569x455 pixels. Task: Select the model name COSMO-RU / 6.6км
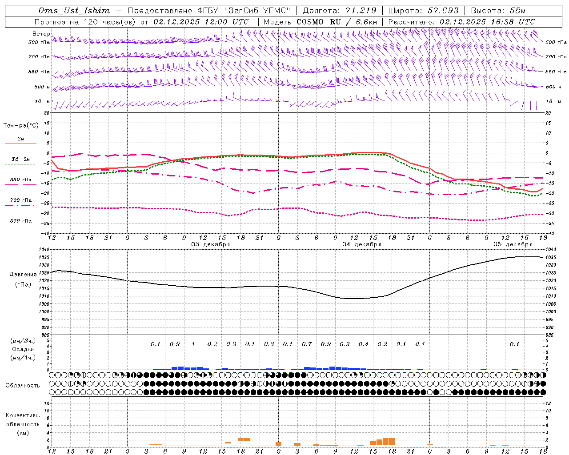337,22
